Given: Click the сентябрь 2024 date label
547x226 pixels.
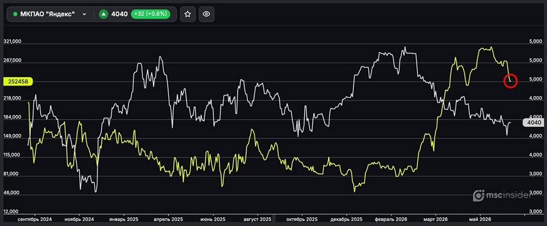Looking at the screenshot, I should (x=35, y=219).
